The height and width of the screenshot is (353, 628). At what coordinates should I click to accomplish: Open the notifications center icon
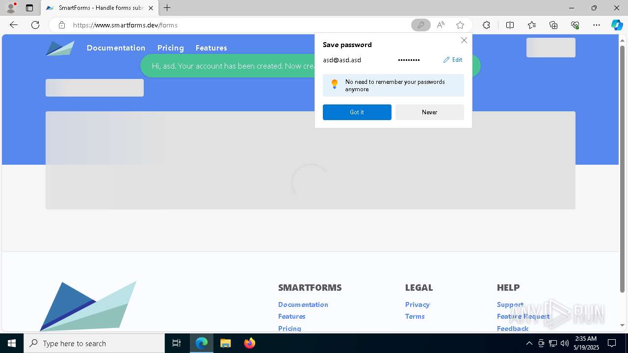(x=612, y=343)
